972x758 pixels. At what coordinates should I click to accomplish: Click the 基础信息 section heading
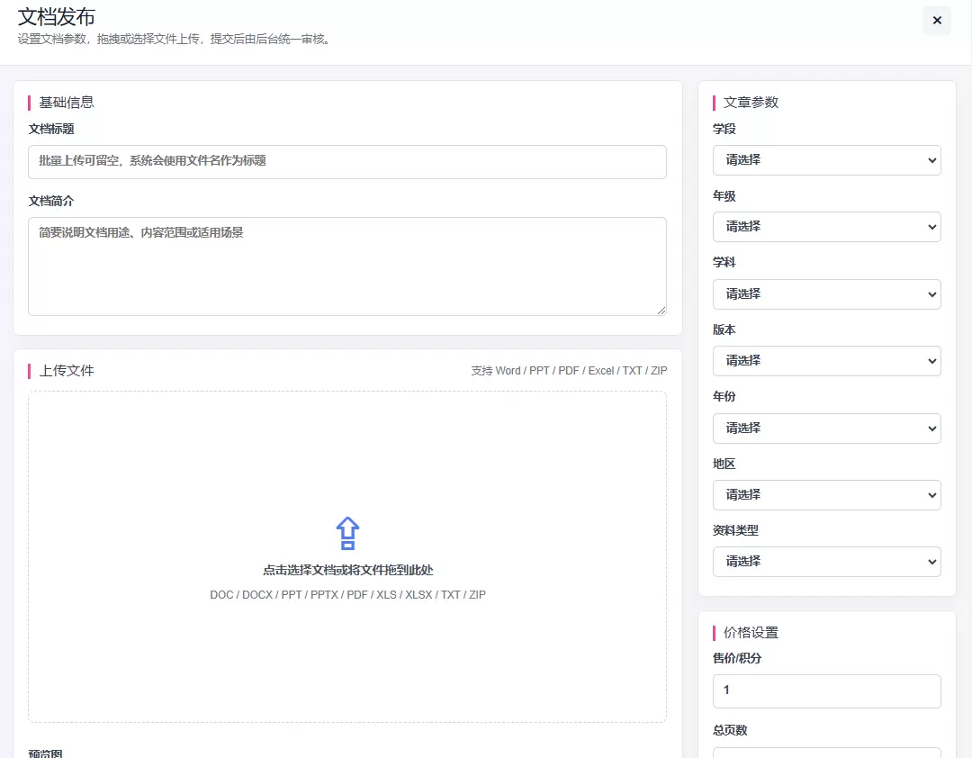point(67,103)
